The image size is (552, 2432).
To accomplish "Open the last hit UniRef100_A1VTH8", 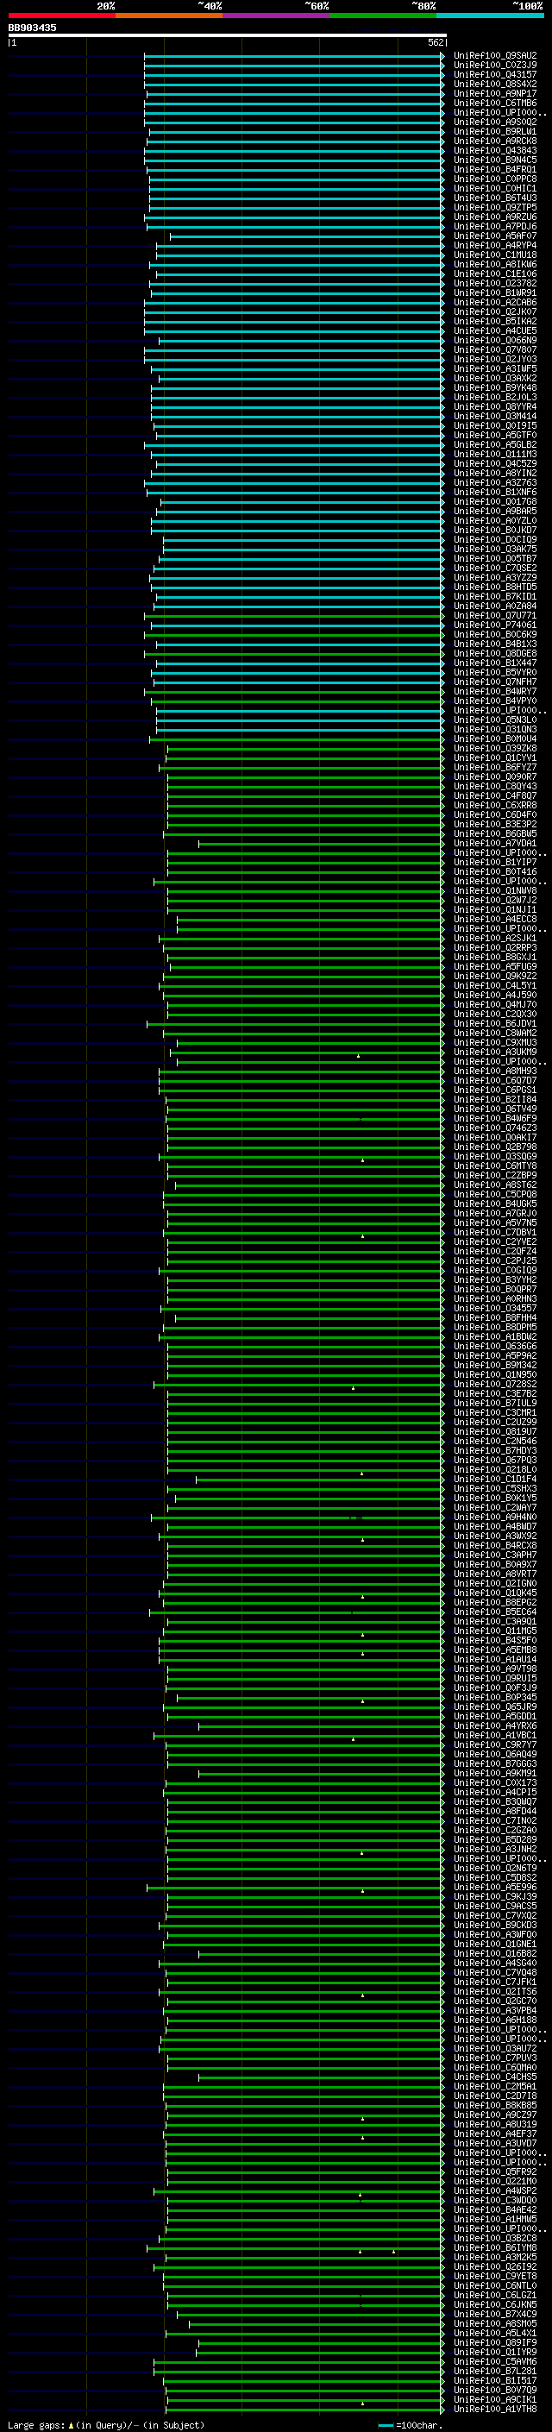I will [495, 2409].
